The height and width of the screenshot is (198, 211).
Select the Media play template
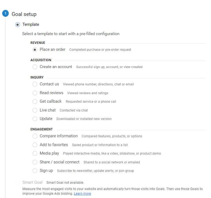(35, 154)
